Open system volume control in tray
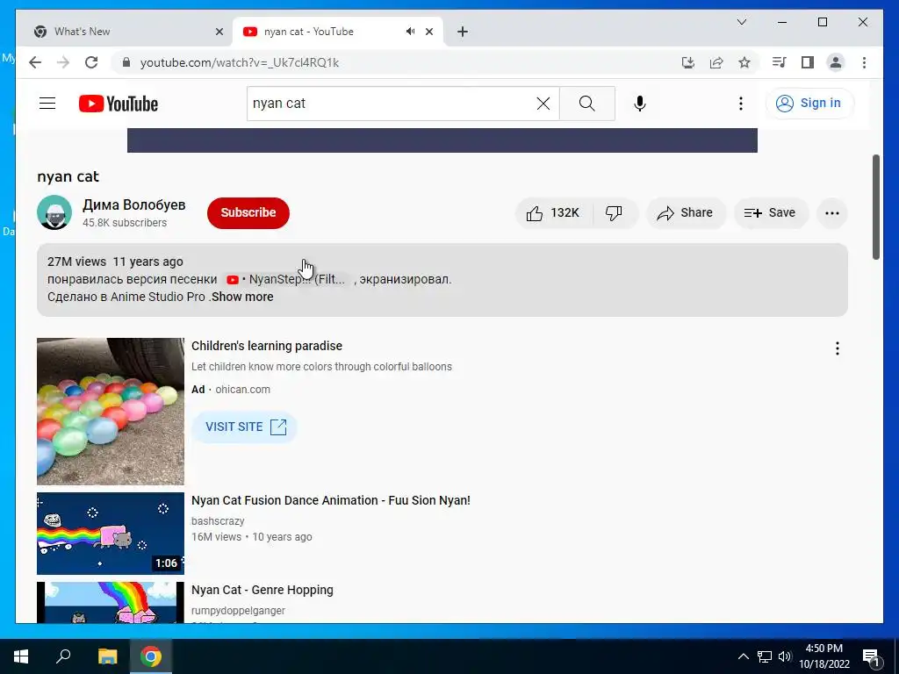The width and height of the screenshot is (899, 674). (x=785, y=656)
